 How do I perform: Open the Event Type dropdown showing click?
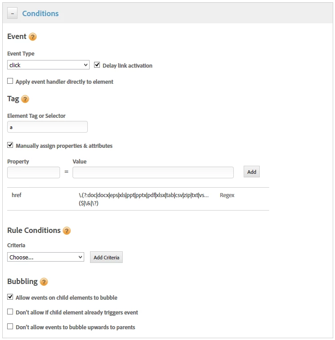coord(48,65)
